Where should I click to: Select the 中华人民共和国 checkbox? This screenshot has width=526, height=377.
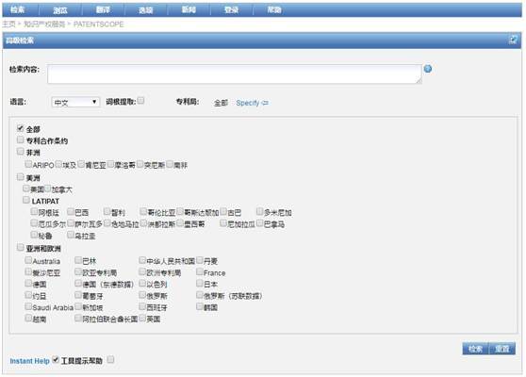[142, 260]
